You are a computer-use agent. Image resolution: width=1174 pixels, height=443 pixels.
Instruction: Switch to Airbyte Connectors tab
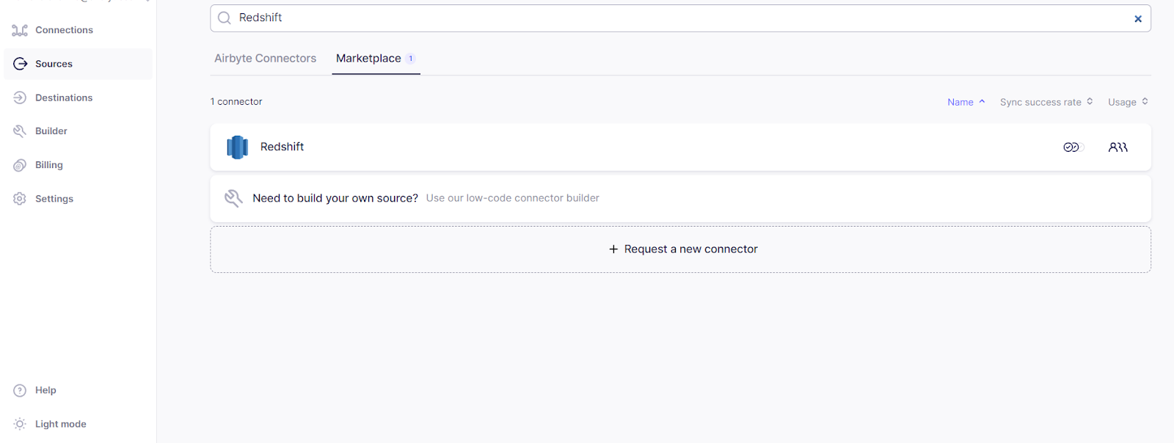265,59
